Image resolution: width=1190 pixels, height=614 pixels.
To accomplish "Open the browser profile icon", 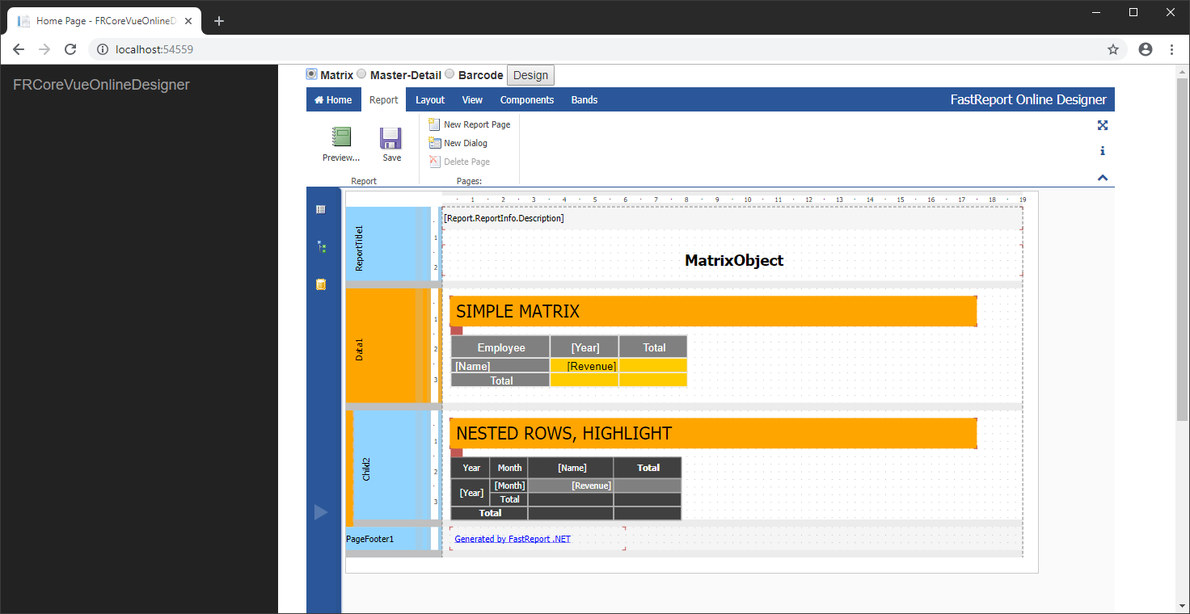I will (1146, 49).
